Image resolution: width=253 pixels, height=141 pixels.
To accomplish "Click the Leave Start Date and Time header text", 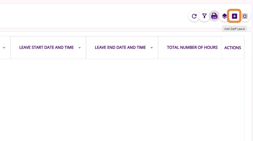I will click(x=46, y=47).
